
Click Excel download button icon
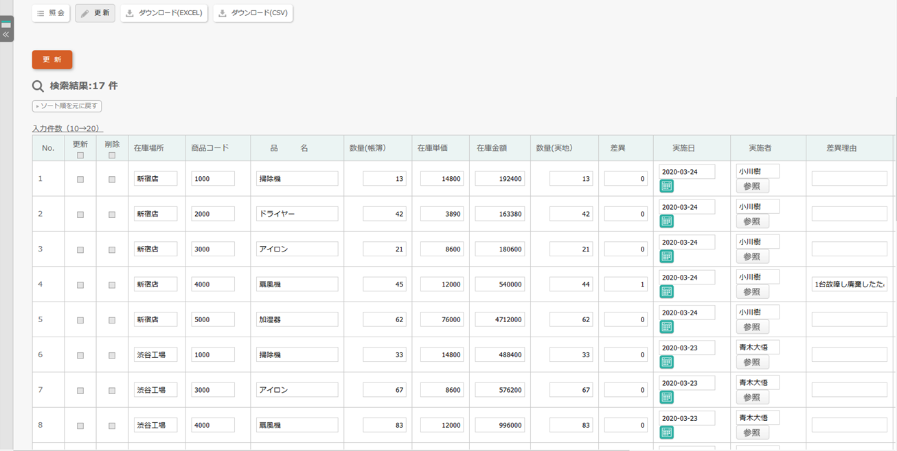(x=129, y=13)
